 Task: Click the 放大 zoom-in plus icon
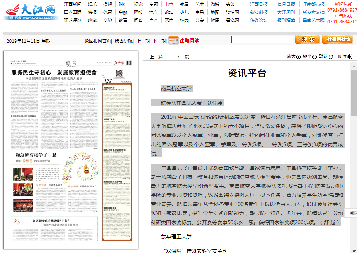(x=299, y=57)
